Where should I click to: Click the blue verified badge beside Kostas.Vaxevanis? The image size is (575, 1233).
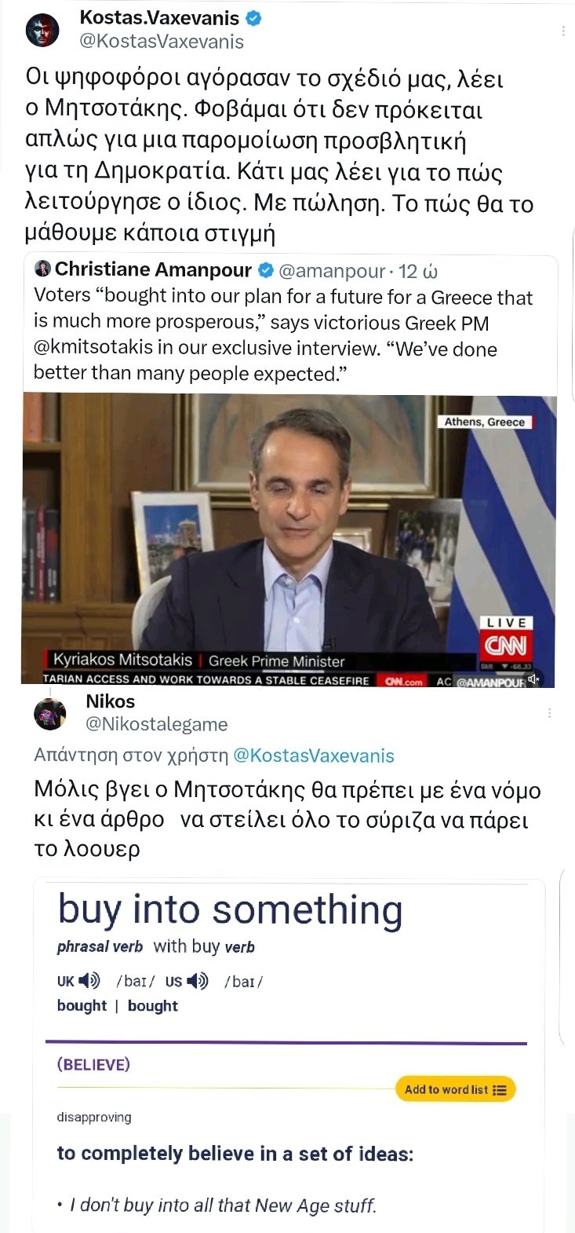tap(253, 18)
